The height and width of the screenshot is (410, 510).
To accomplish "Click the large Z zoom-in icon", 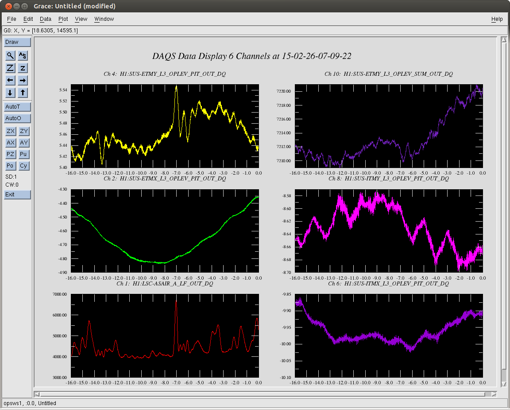I will pos(11,68).
